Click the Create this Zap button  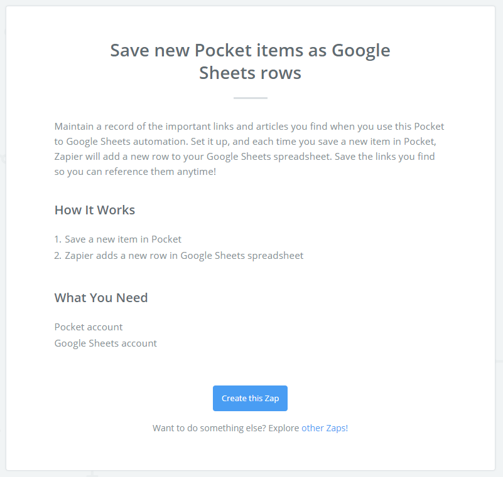pos(250,398)
